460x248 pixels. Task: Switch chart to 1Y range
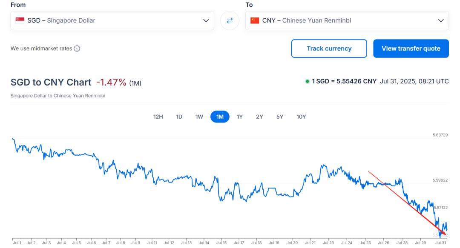240,117
